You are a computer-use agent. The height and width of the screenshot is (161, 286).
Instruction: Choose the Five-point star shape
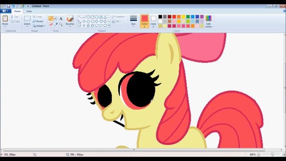[88, 25]
